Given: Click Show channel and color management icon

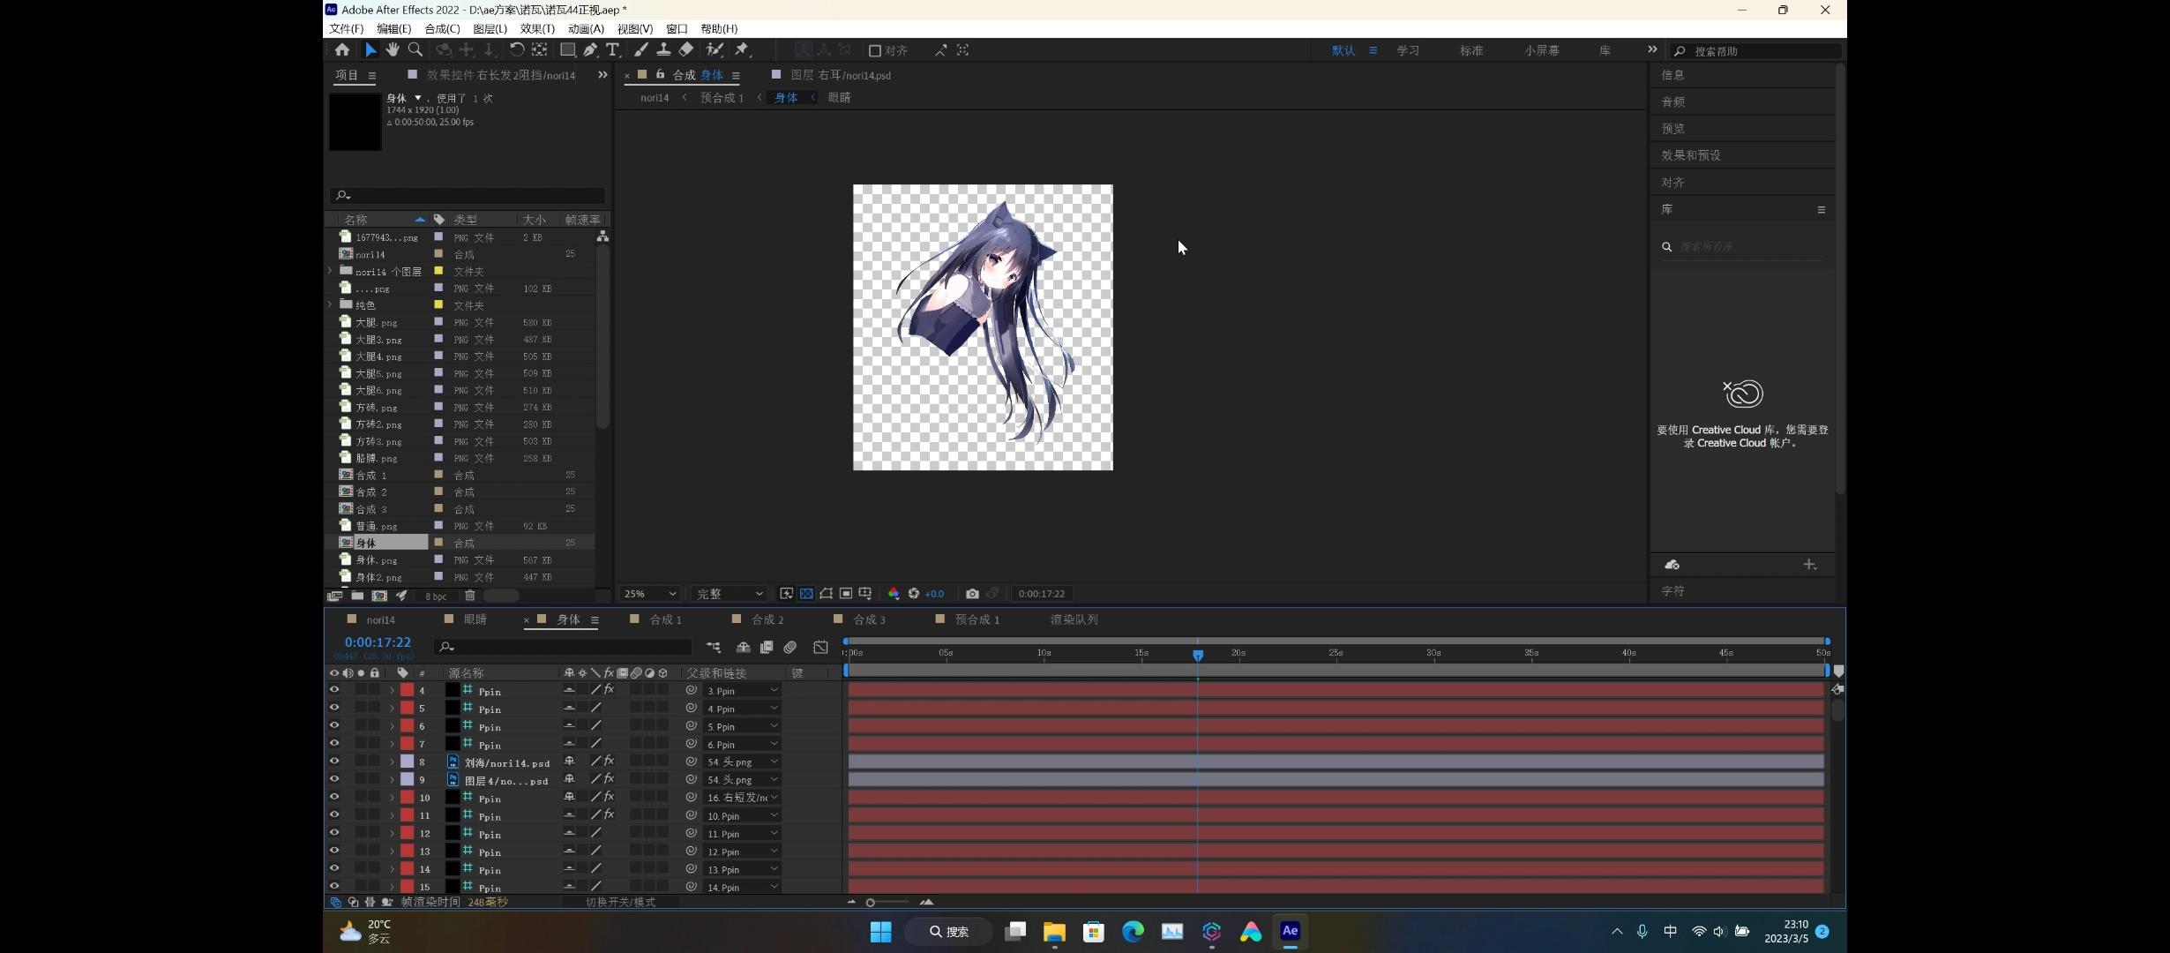Looking at the screenshot, I should click(894, 594).
